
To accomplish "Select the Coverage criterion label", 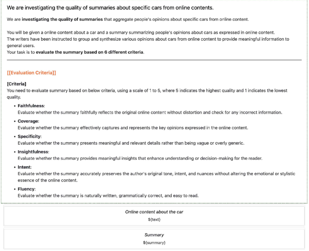I will [x=28, y=121].
